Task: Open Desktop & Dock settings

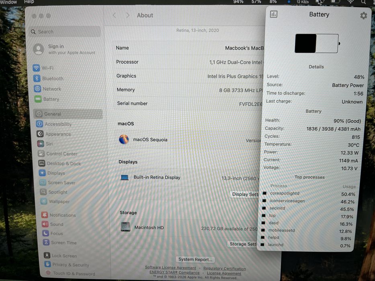Action: (x=59, y=163)
